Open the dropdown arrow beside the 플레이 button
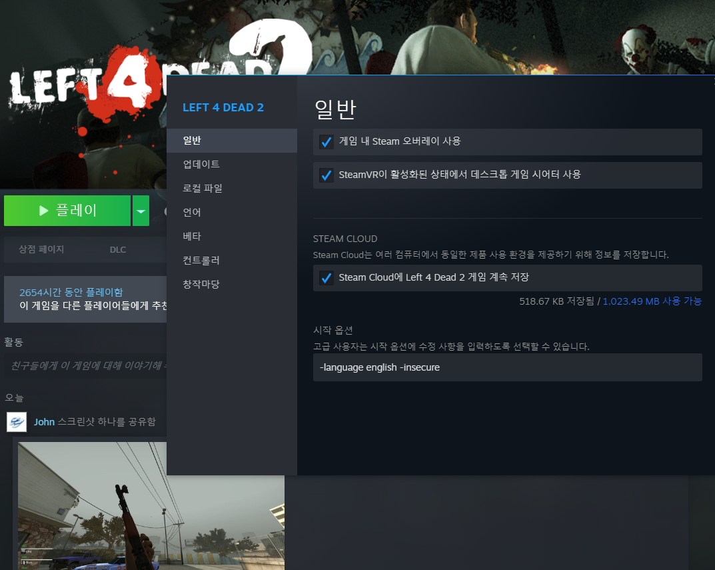Screen dimensions: 715x570 (x=141, y=211)
